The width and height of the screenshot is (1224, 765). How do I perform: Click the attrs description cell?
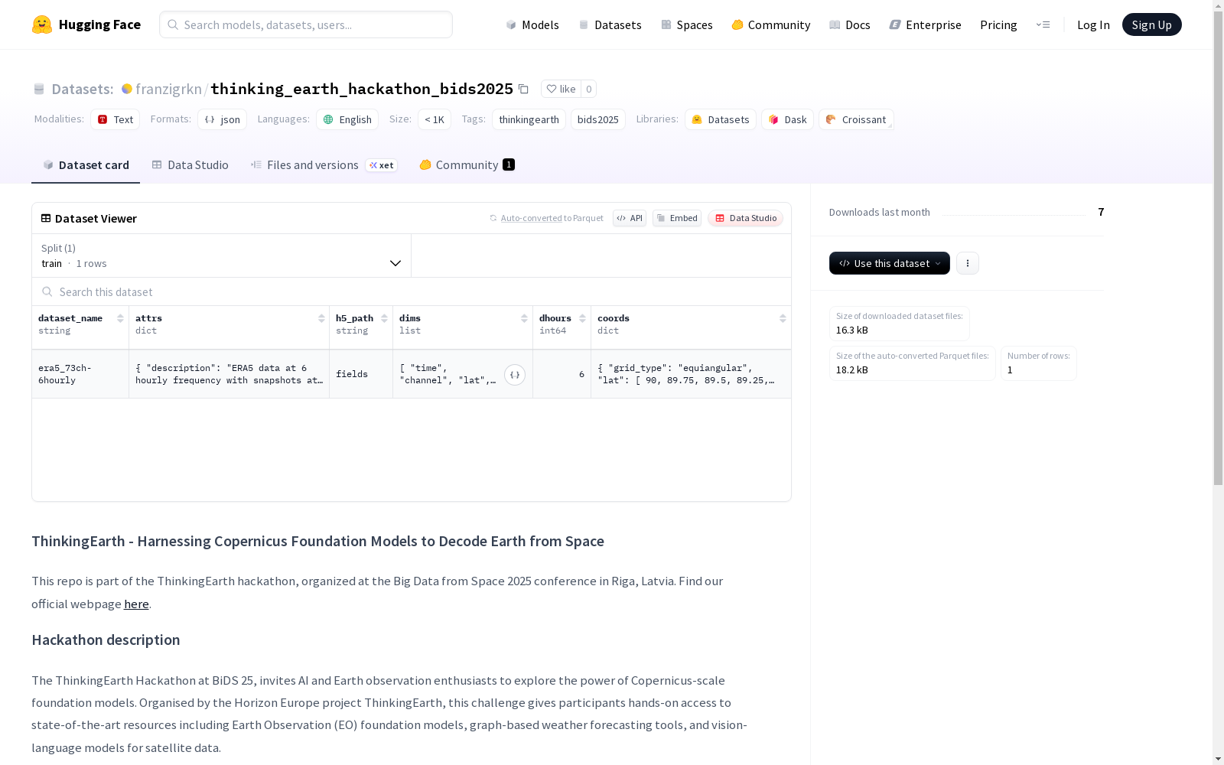click(x=229, y=374)
